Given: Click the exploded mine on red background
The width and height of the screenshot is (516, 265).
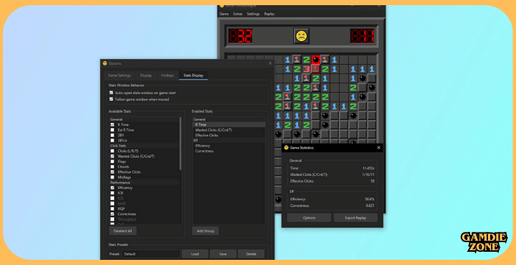Looking at the screenshot, I should click(316, 60).
